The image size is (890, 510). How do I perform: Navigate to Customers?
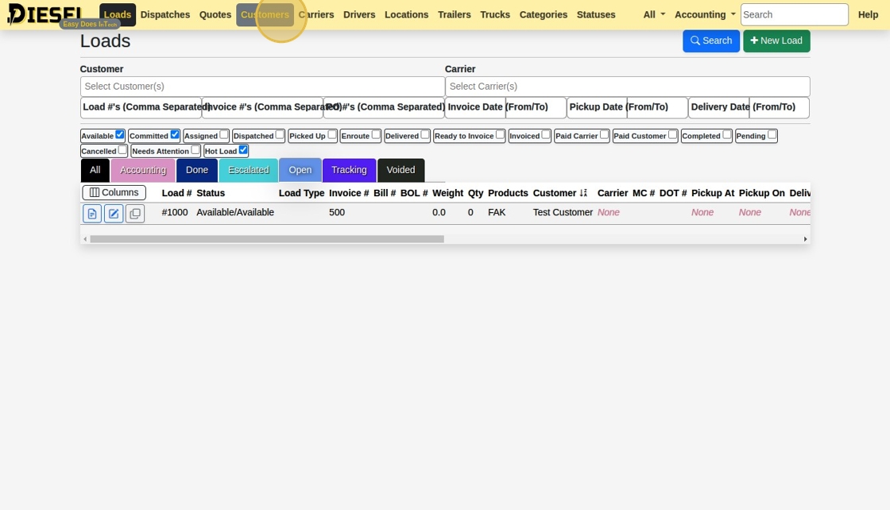click(x=265, y=15)
